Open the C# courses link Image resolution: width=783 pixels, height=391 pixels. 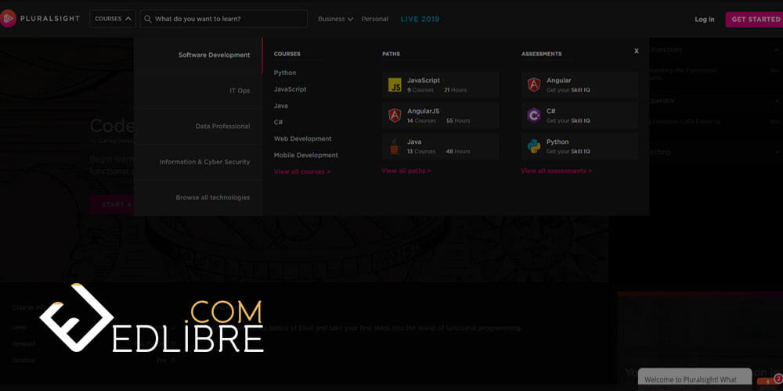[278, 122]
